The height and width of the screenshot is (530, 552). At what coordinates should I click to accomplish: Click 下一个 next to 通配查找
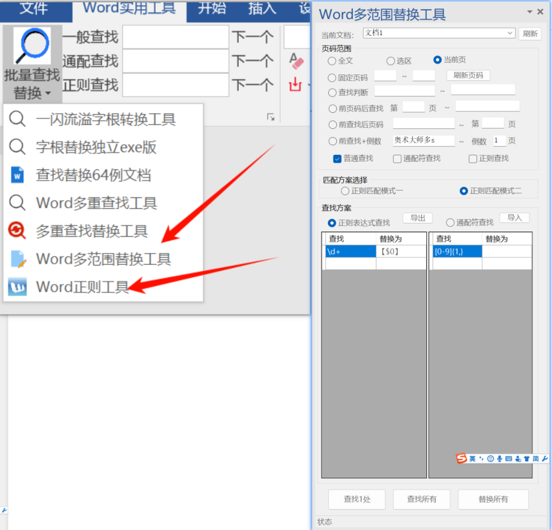(x=252, y=61)
